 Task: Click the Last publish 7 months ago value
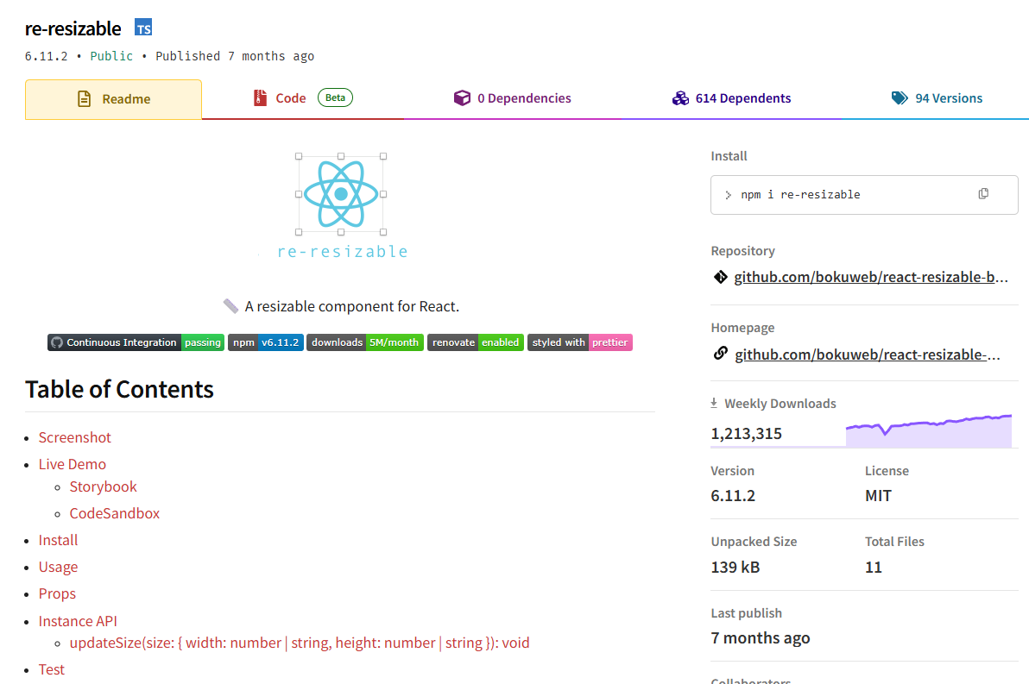[760, 638]
